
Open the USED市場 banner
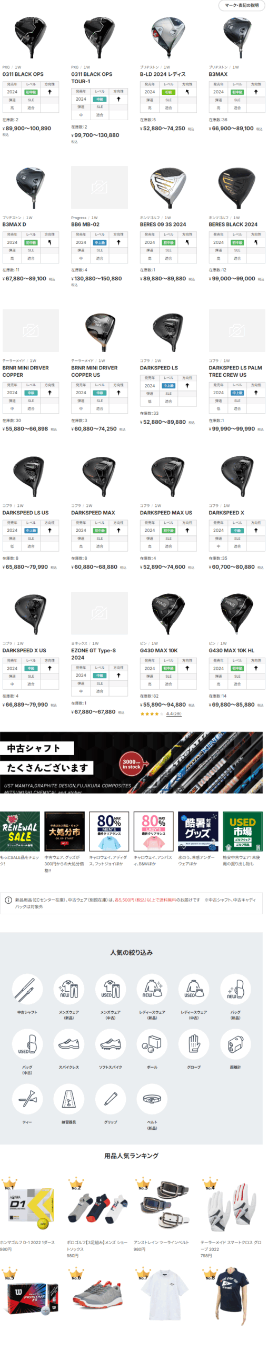[x=242, y=832]
